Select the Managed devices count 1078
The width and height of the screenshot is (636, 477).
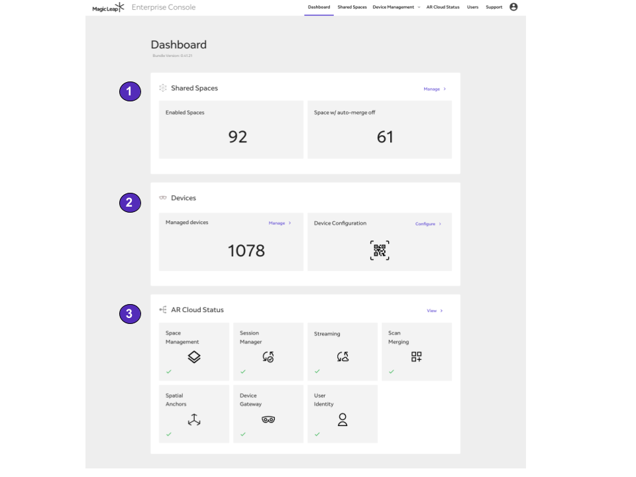click(246, 250)
